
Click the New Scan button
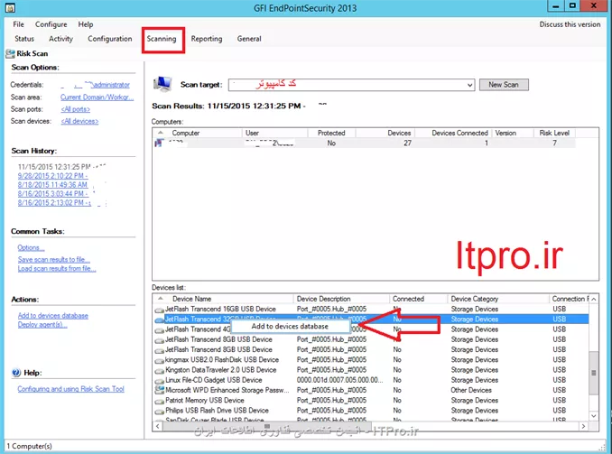[x=504, y=85]
